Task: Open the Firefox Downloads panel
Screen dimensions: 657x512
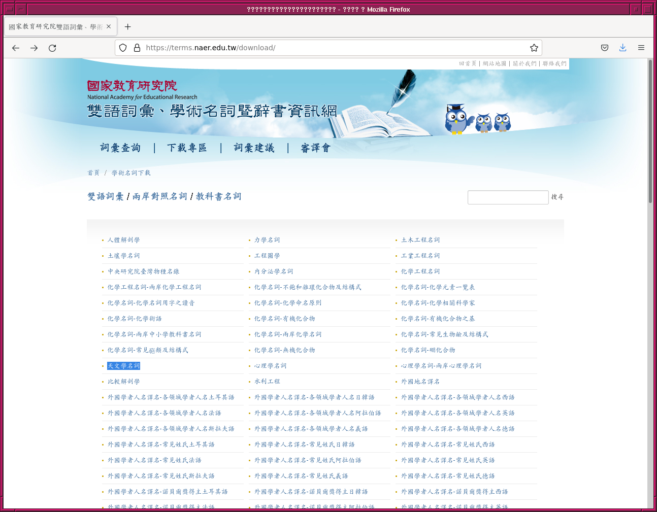Action: 622,48
